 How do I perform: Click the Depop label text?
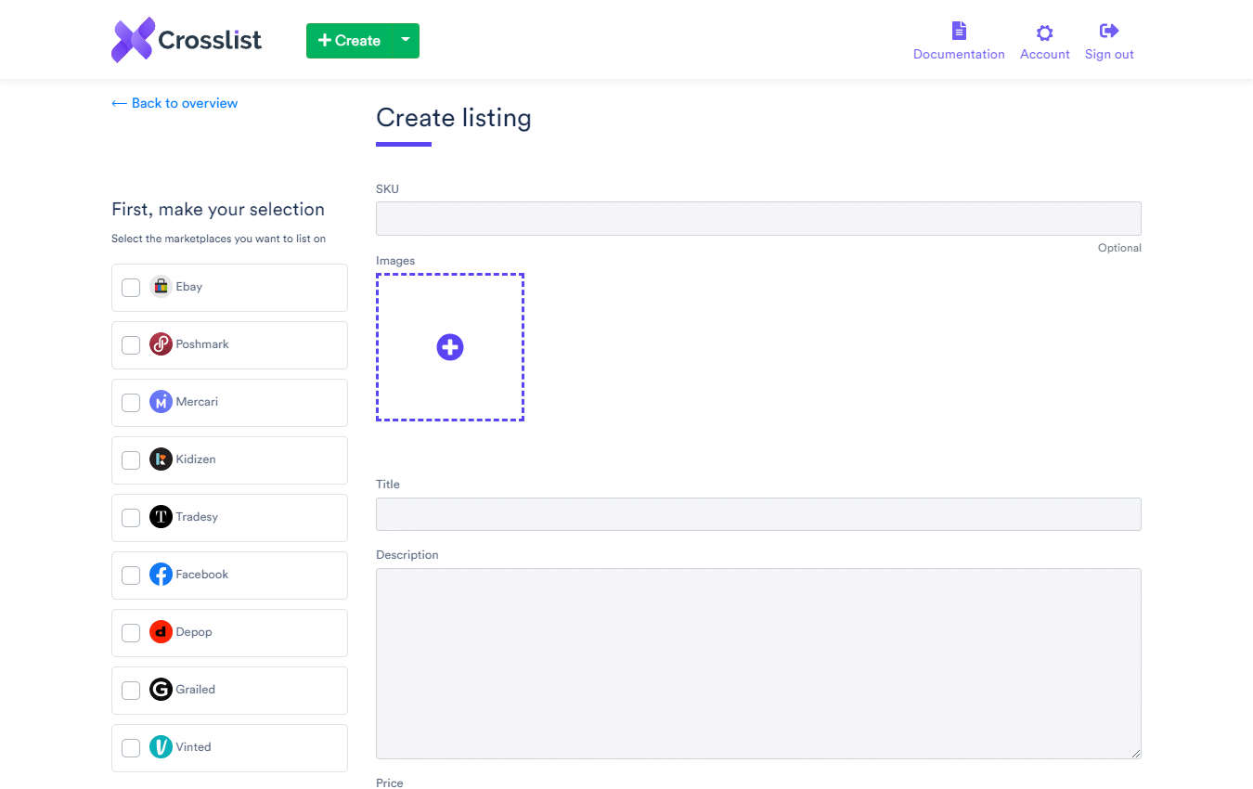pos(194,632)
